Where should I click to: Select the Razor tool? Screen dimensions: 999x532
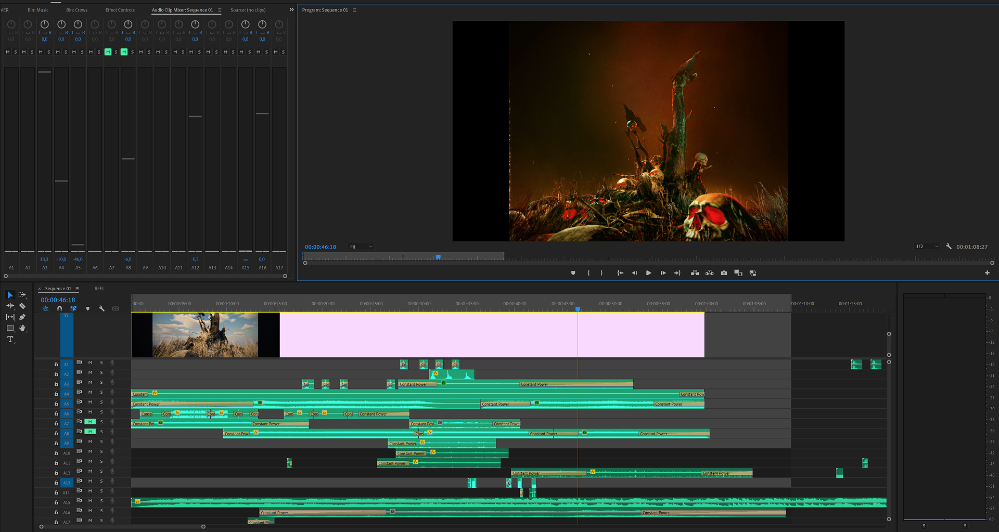click(x=22, y=306)
